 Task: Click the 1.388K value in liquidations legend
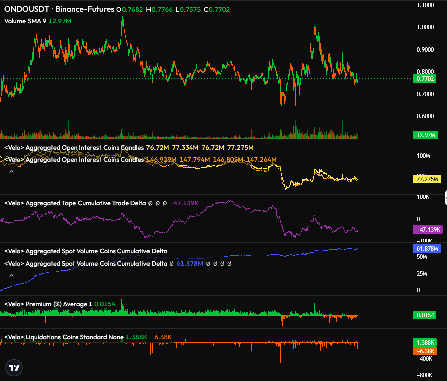pyautogui.click(x=136, y=337)
